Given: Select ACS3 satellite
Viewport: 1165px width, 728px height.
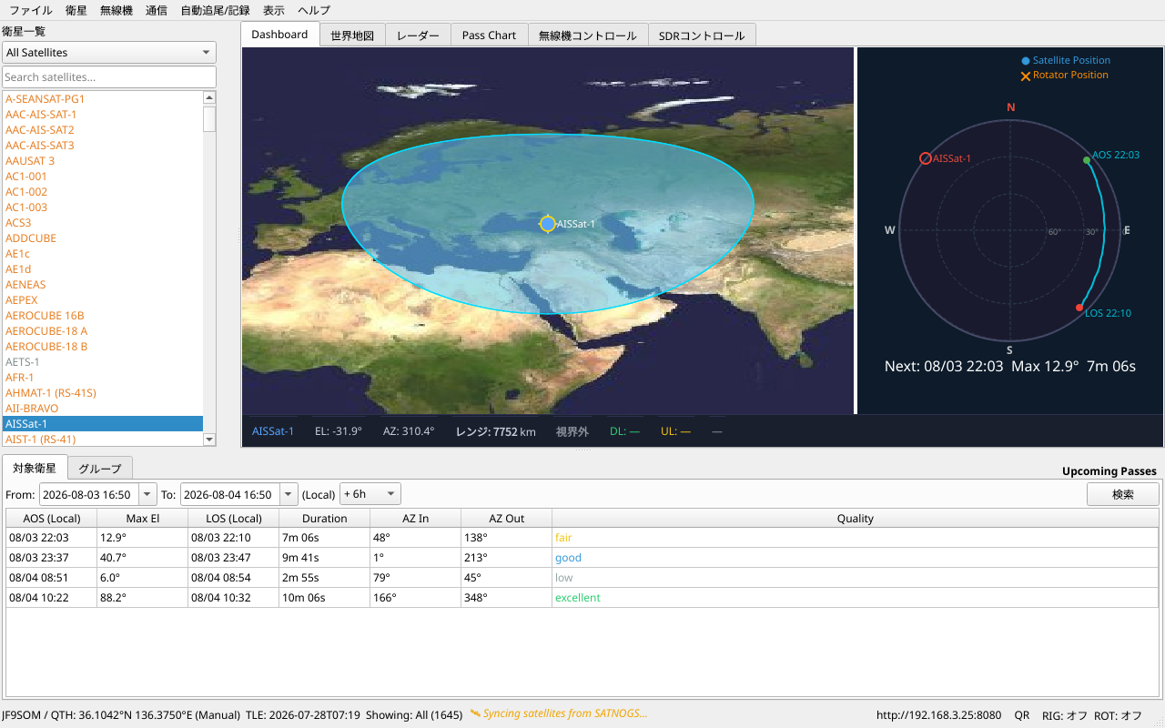Looking at the screenshot, I should click(x=102, y=222).
